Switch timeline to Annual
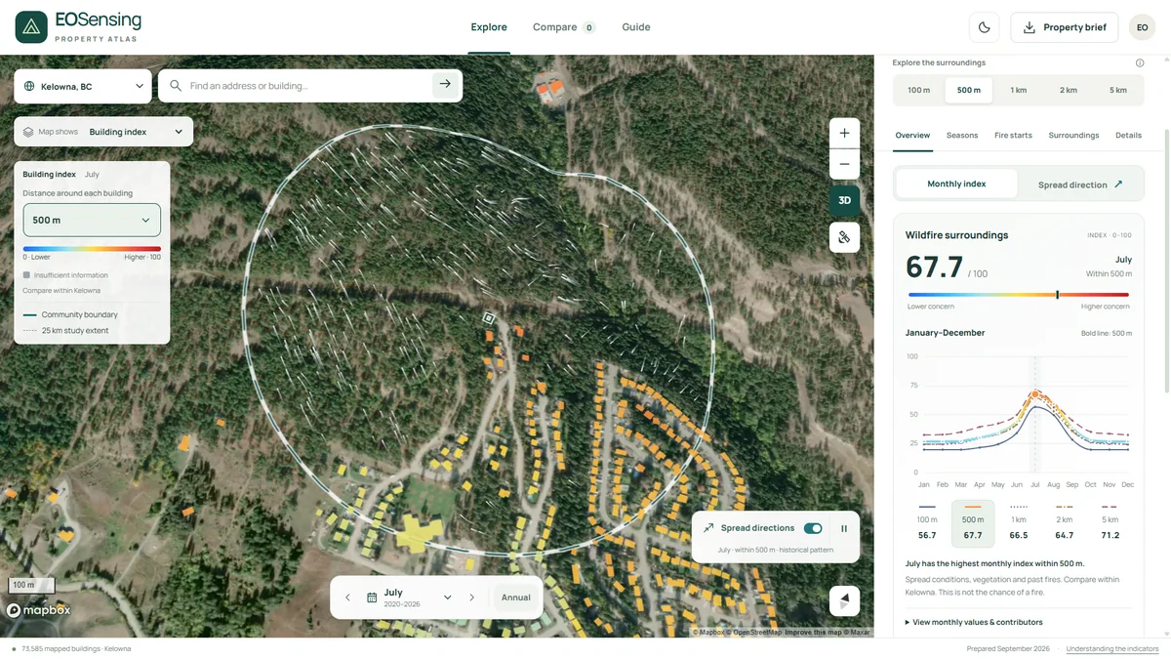The width and height of the screenshot is (1171, 659). pyautogui.click(x=516, y=597)
